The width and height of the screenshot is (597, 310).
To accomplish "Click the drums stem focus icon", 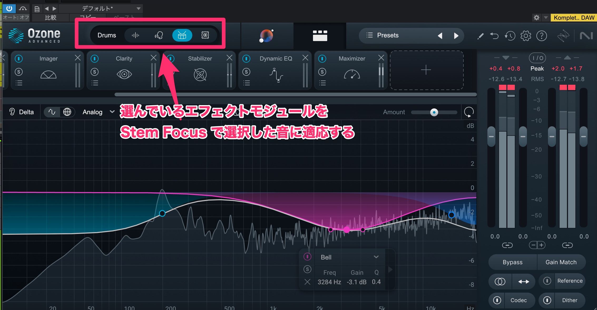I will pos(182,35).
